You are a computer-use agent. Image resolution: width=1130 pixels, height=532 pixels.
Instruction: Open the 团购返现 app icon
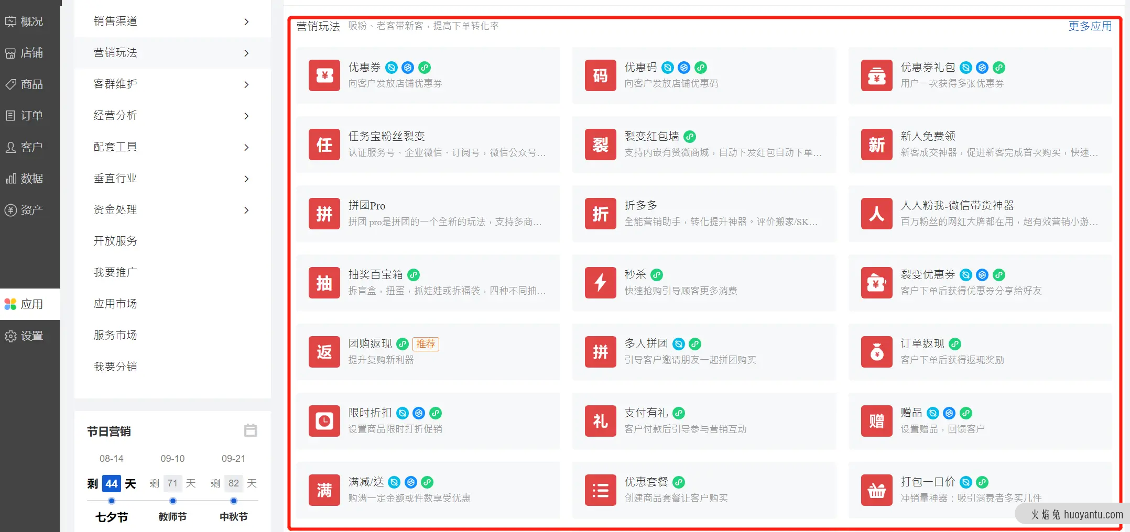324,352
